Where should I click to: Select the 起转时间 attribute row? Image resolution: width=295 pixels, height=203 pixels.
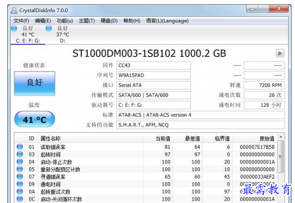tap(146, 154)
